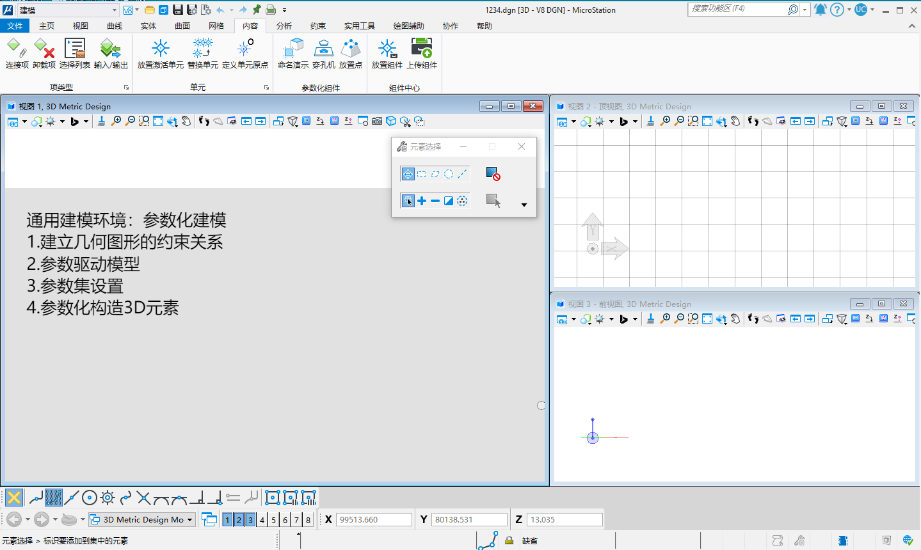The image size is (921, 550).
Task: Click the disable handles icon in 元素选择
Action: pyautogui.click(x=492, y=173)
